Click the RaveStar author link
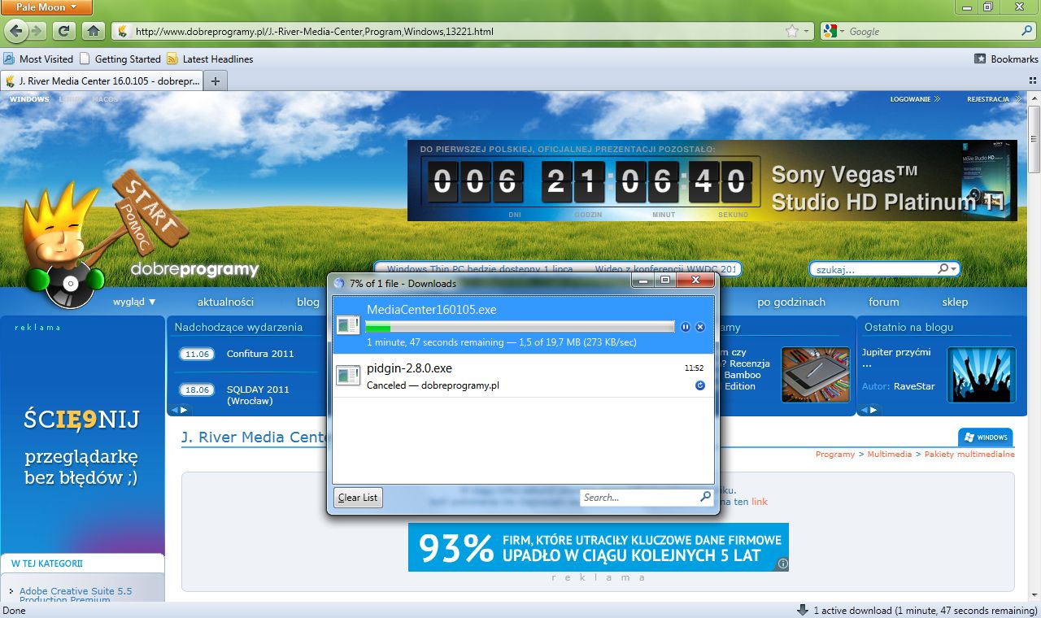The height and width of the screenshot is (618, 1041). [x=914, y=386]
